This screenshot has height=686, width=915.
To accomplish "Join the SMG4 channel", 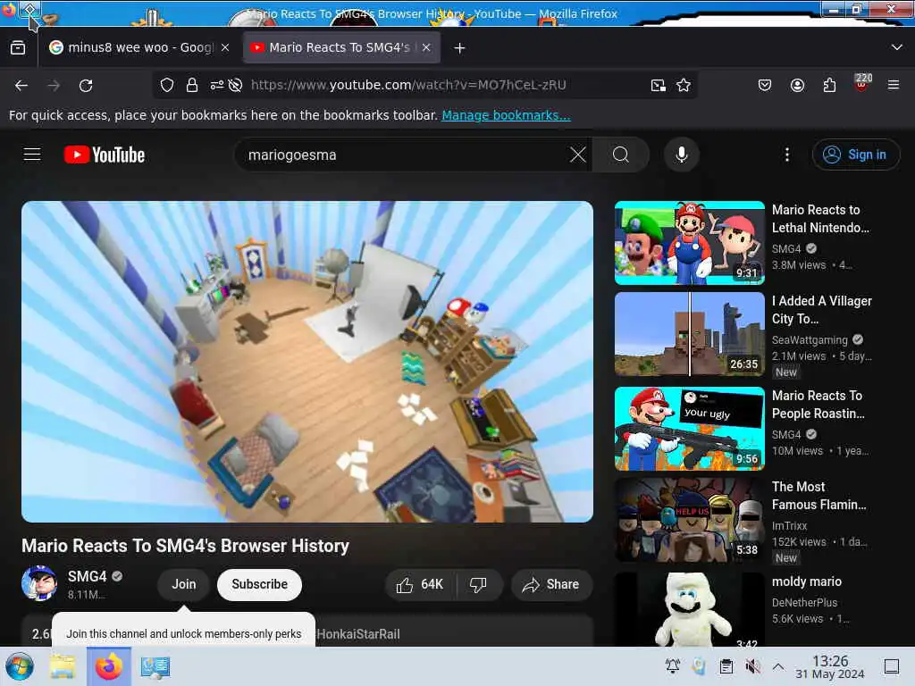I will pos(184,584).
